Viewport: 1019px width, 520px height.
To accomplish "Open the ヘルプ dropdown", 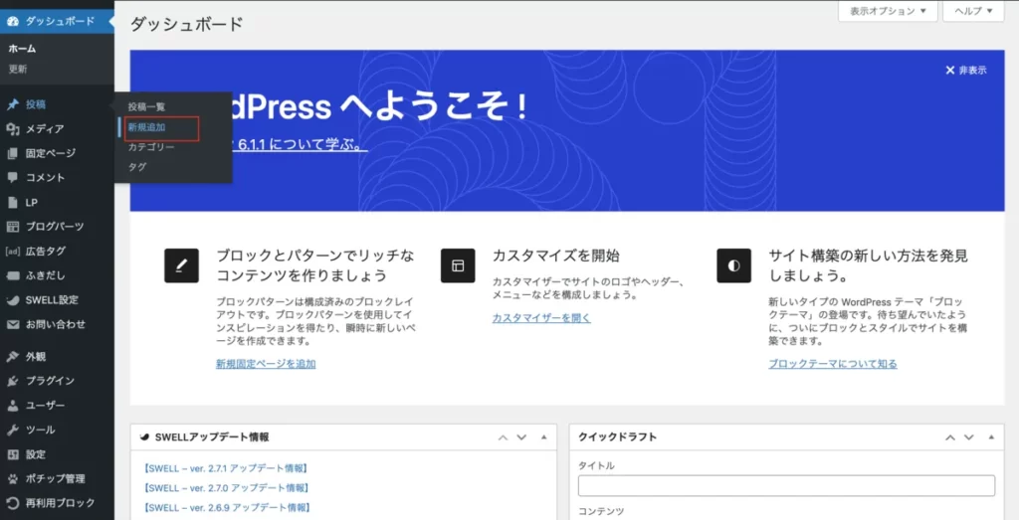I will (973, 11).
